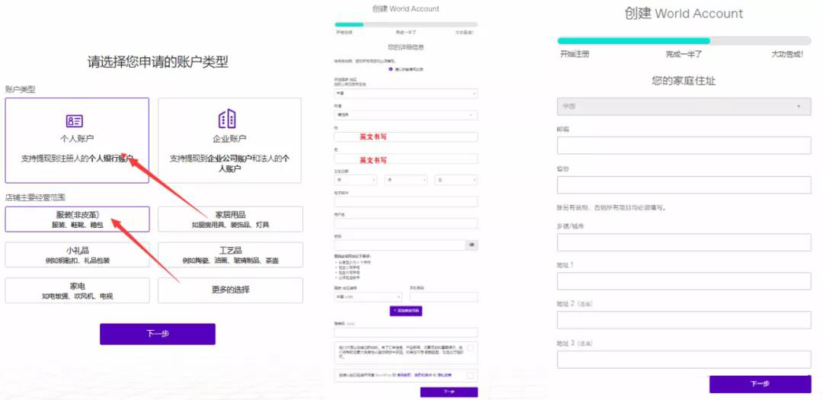The width and height of the screenshot is (823, 400).
Task: Open the 中国 country dropdown on address page
Action: click(684, 106)
